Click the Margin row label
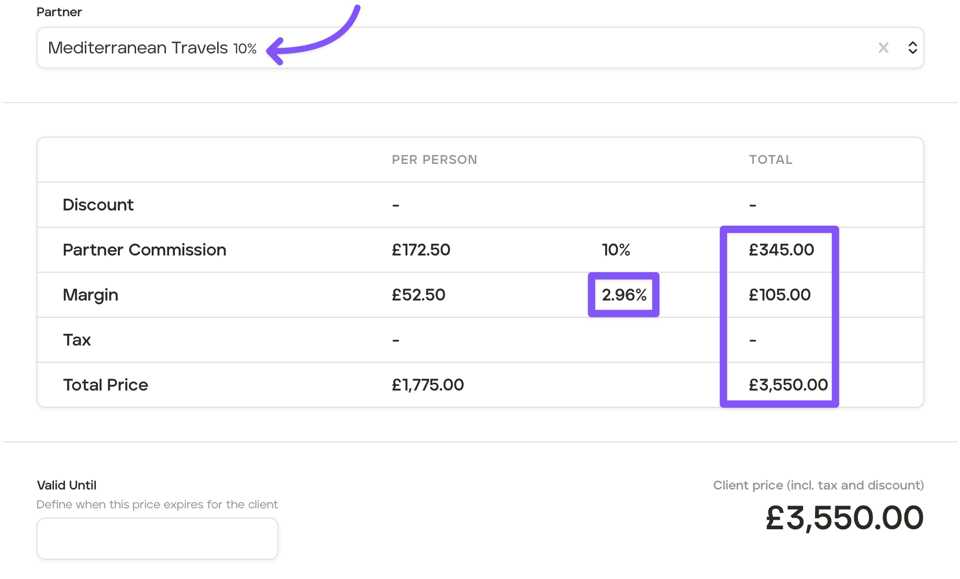Image resolution: width=960 pixels, height=579 pixels. [x=90, y=295]
